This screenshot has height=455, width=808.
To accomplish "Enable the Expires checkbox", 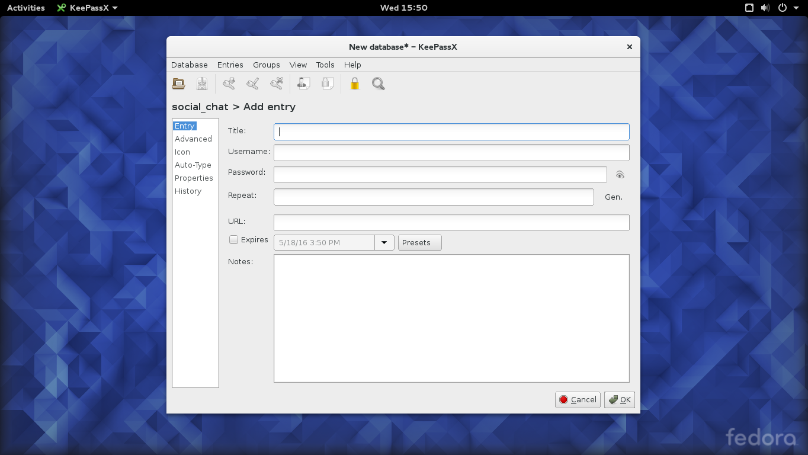I will click(234, 240).
